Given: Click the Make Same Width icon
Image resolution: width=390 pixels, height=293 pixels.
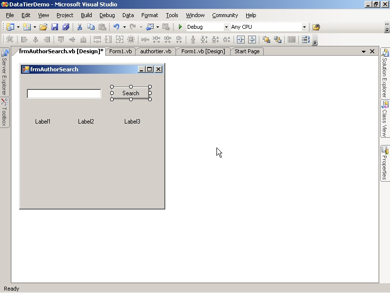Looking at the screenshot, I should point(97,40).
